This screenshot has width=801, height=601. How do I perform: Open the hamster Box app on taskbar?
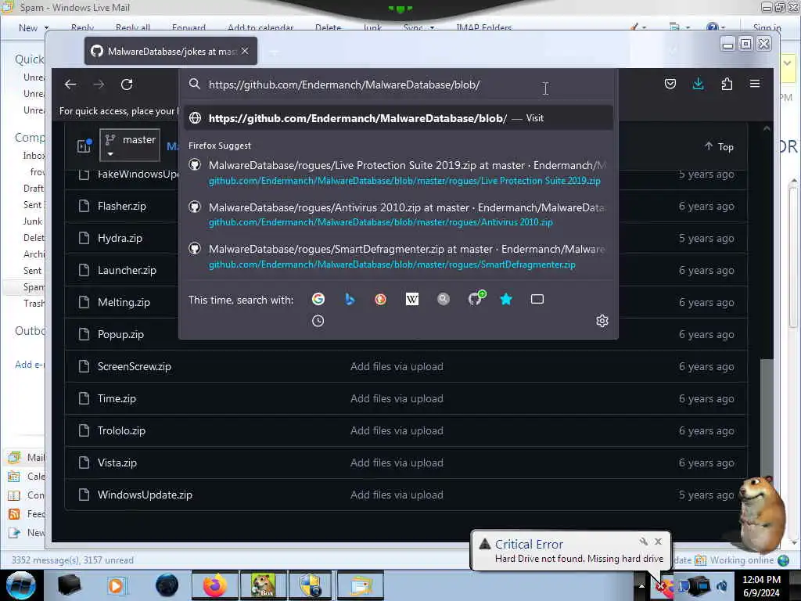pos(263,585)
